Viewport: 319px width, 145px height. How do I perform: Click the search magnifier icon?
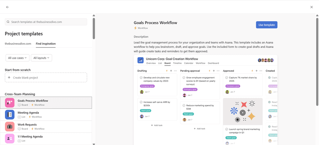coord(8,22)
